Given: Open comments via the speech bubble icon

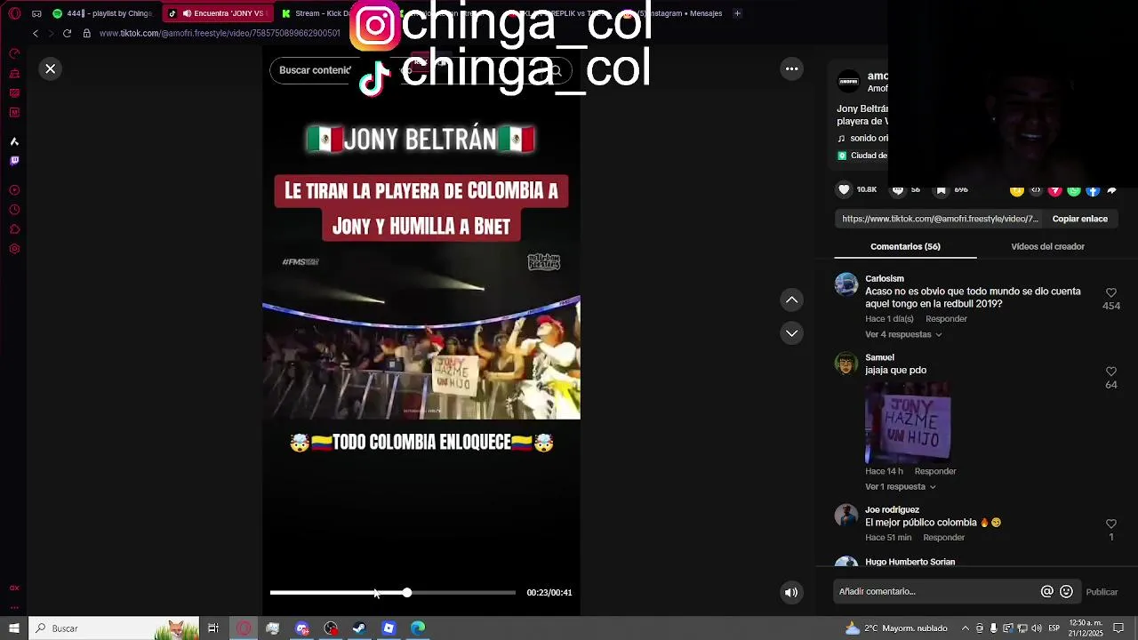Looking at the screenshot, I should pos(898,189).
